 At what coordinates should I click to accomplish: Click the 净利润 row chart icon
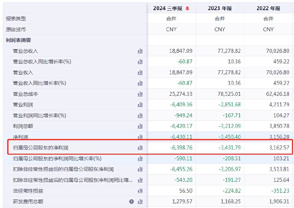140,137
